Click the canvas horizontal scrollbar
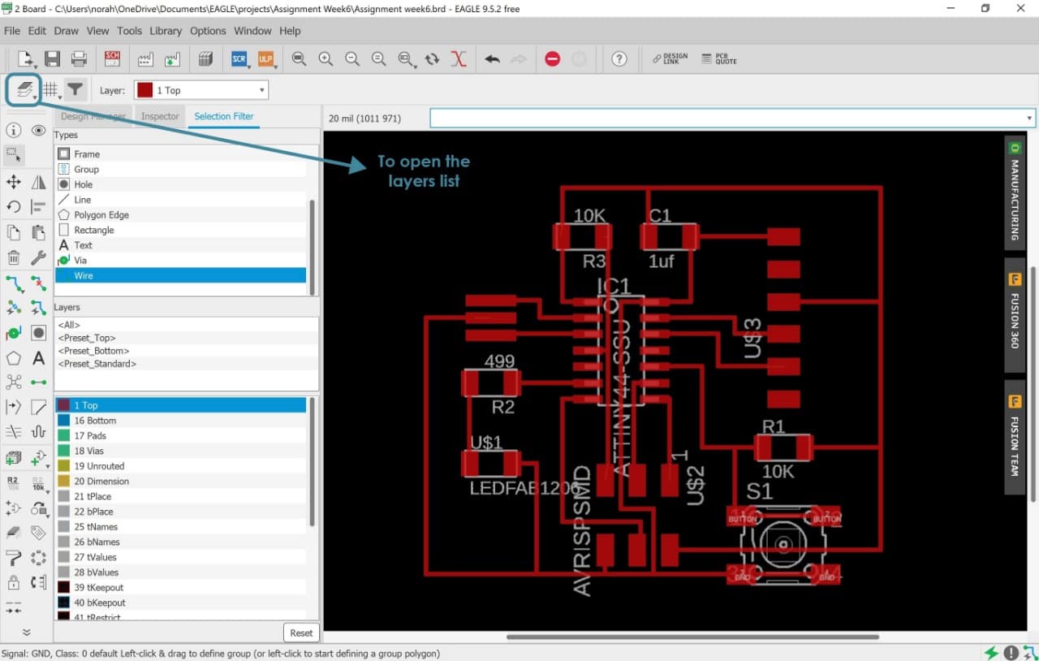 (x=693, y=637)
